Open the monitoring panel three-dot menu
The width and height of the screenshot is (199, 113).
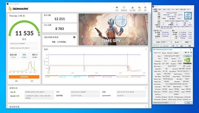146,49
